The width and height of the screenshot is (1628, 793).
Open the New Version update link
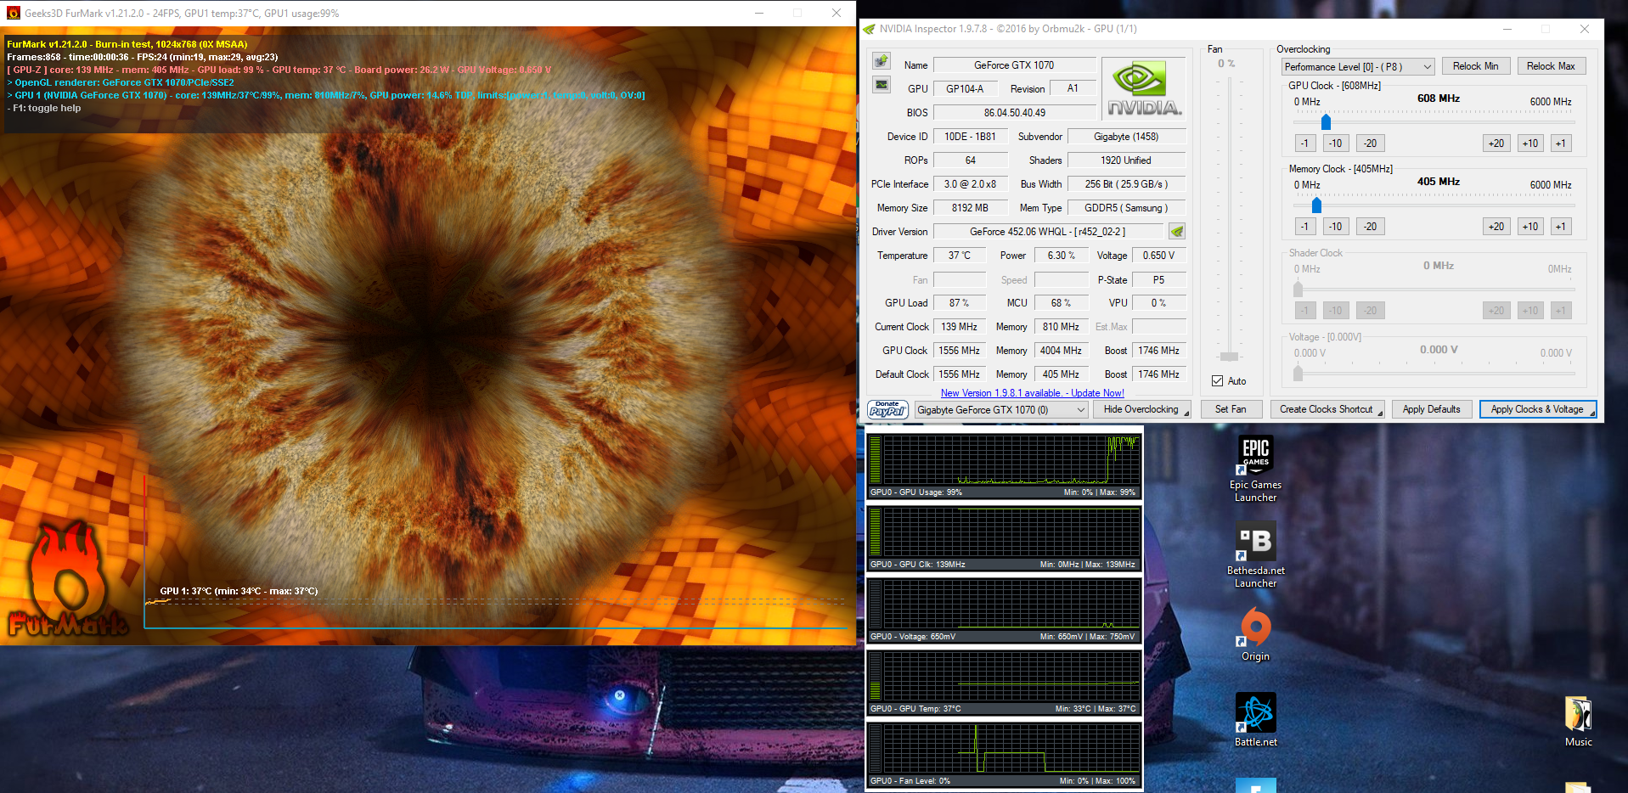pyautogui.click(x=1032, y=393)
